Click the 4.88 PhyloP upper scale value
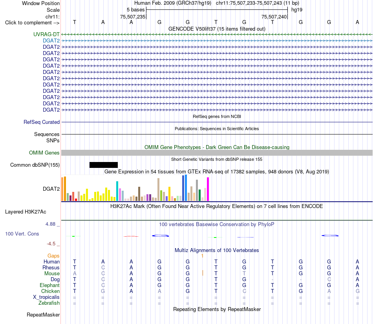The image size is (373, 324). tap(50, 224)
